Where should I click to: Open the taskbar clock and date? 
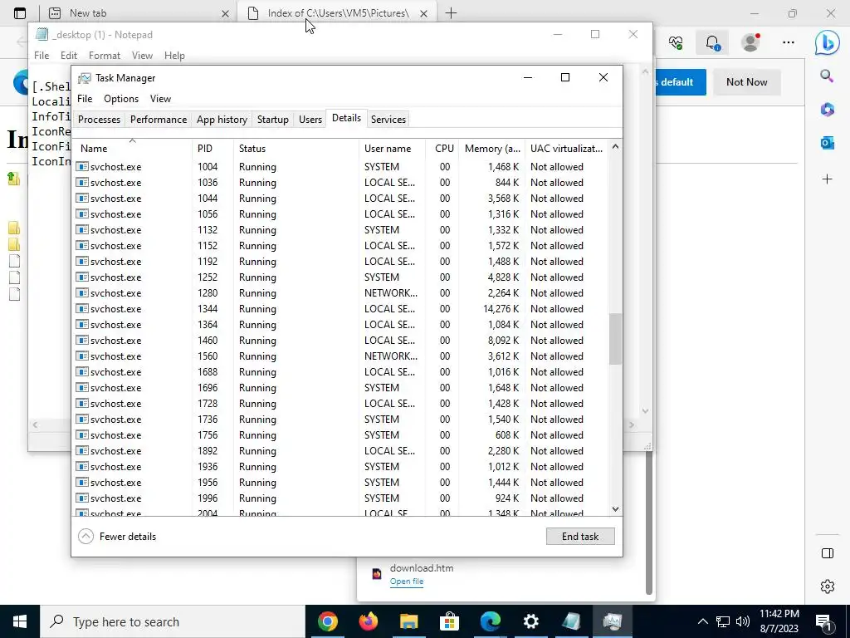(779, 621)
